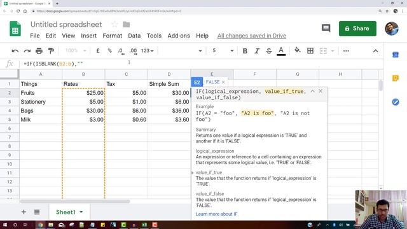Open the text color picker

tap(281, 51)
